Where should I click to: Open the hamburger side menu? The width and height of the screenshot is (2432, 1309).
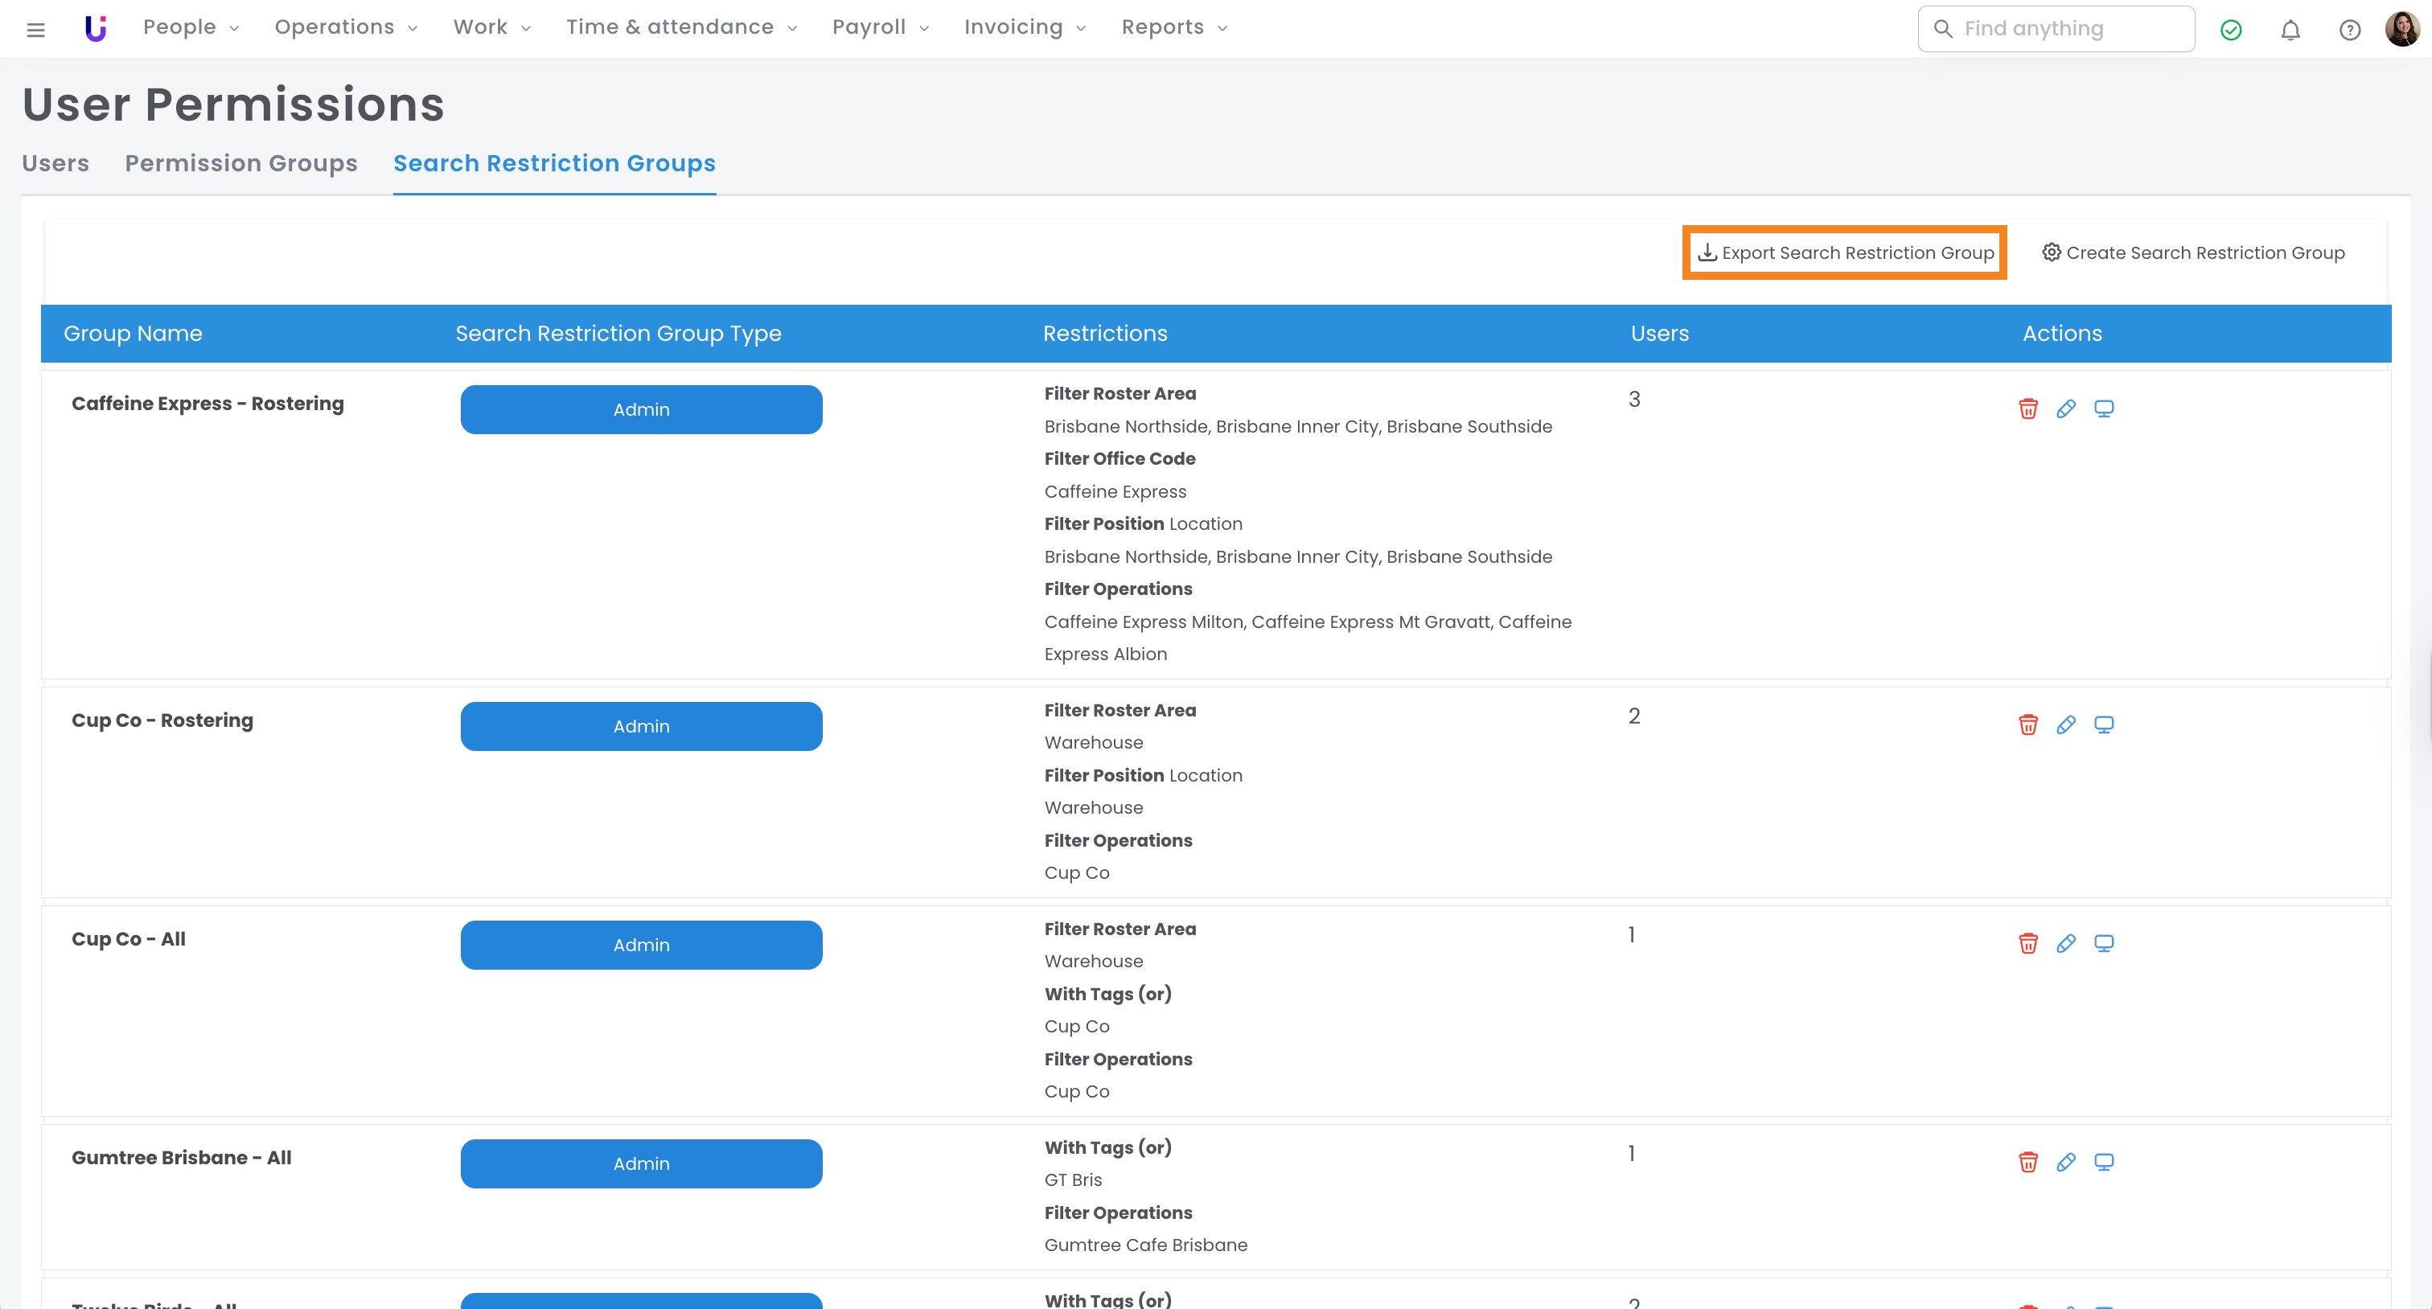36,29
